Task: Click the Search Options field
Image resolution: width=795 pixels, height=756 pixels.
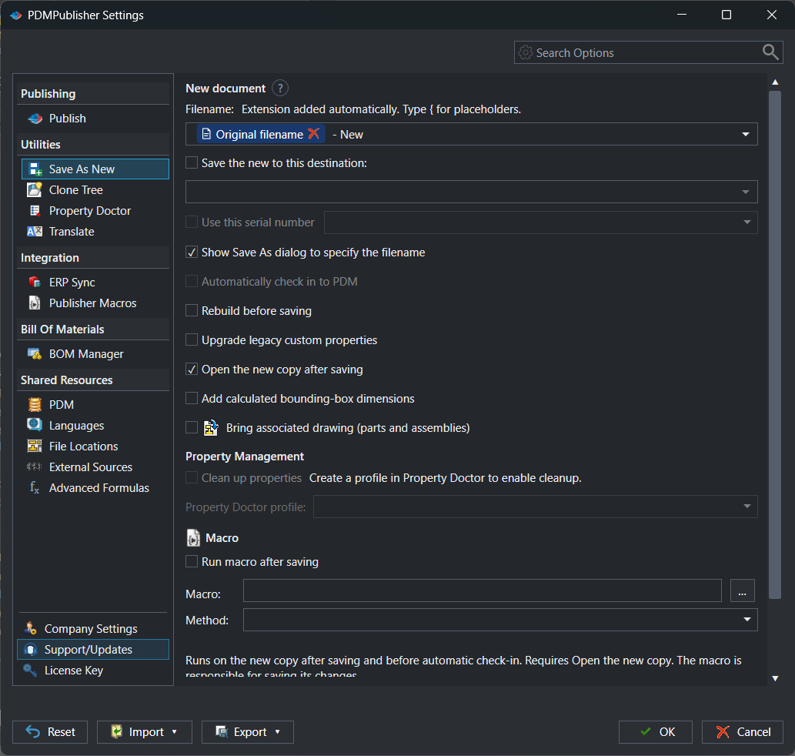Action: (648, 52)
